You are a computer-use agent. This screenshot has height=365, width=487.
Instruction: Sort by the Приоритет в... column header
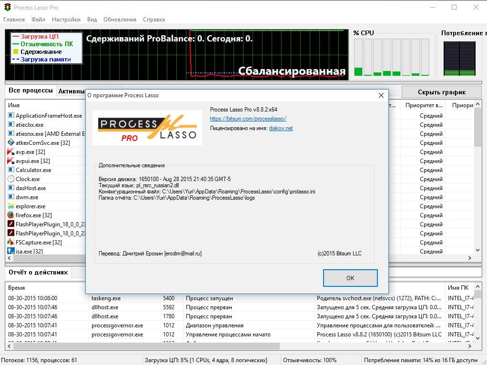[x=424, y=105]
